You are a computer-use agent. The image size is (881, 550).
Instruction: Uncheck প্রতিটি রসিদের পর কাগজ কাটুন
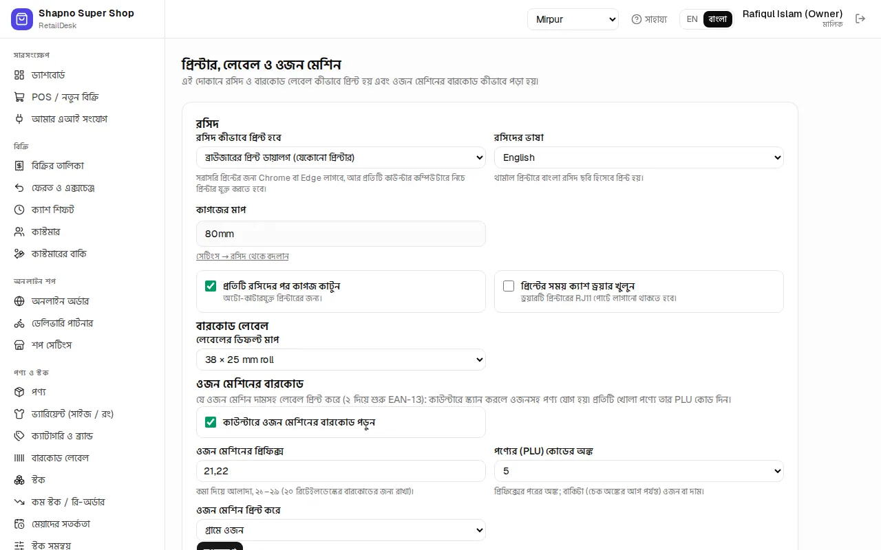pos(211,286)
